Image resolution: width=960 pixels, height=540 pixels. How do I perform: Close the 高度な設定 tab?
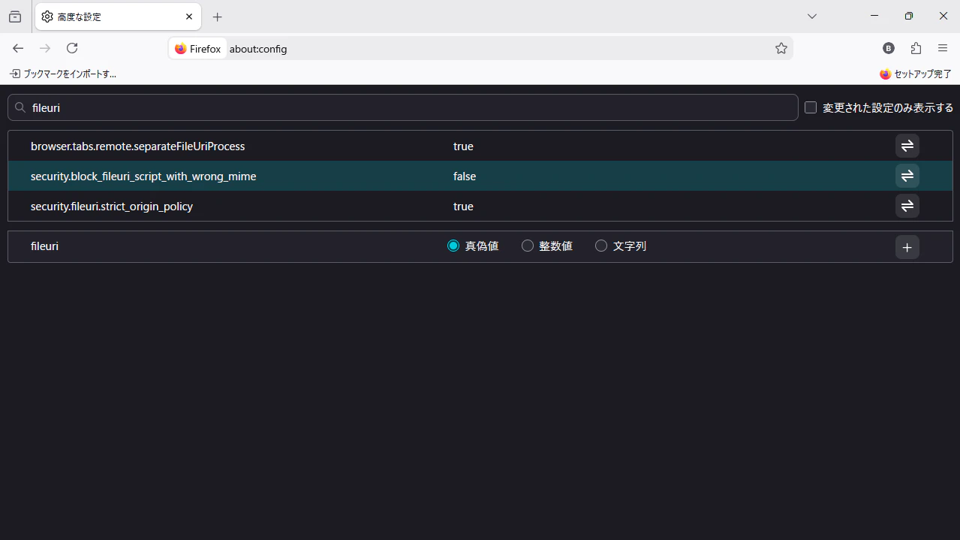pos(189,17)
